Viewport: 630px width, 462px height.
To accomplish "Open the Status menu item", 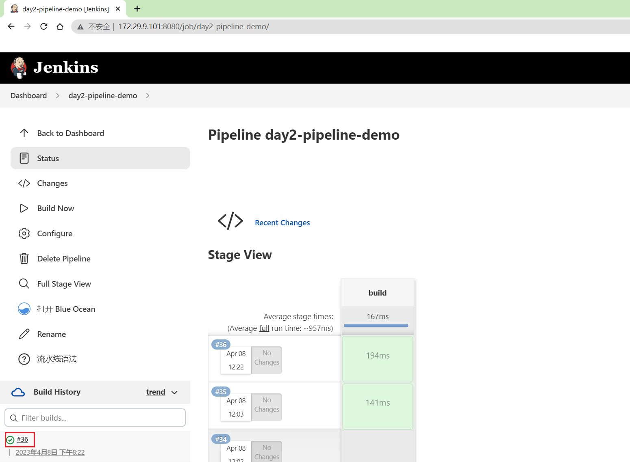I will point(100,158).
